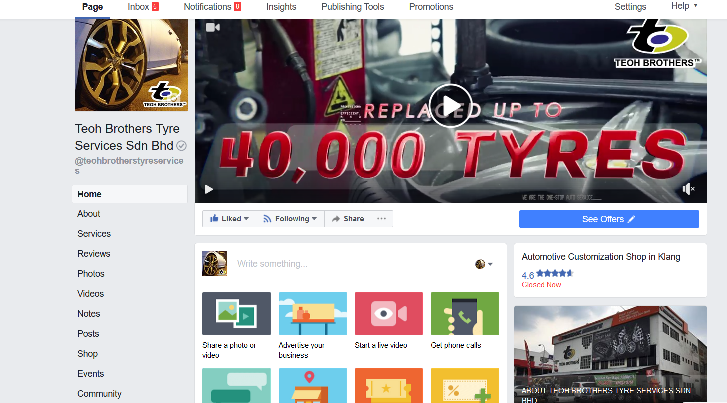The width and height of the screenshot is (727, 403).
Task: Click the yellow percent offer tile icon
Action: pyautogui.click(x=465, y=385)
